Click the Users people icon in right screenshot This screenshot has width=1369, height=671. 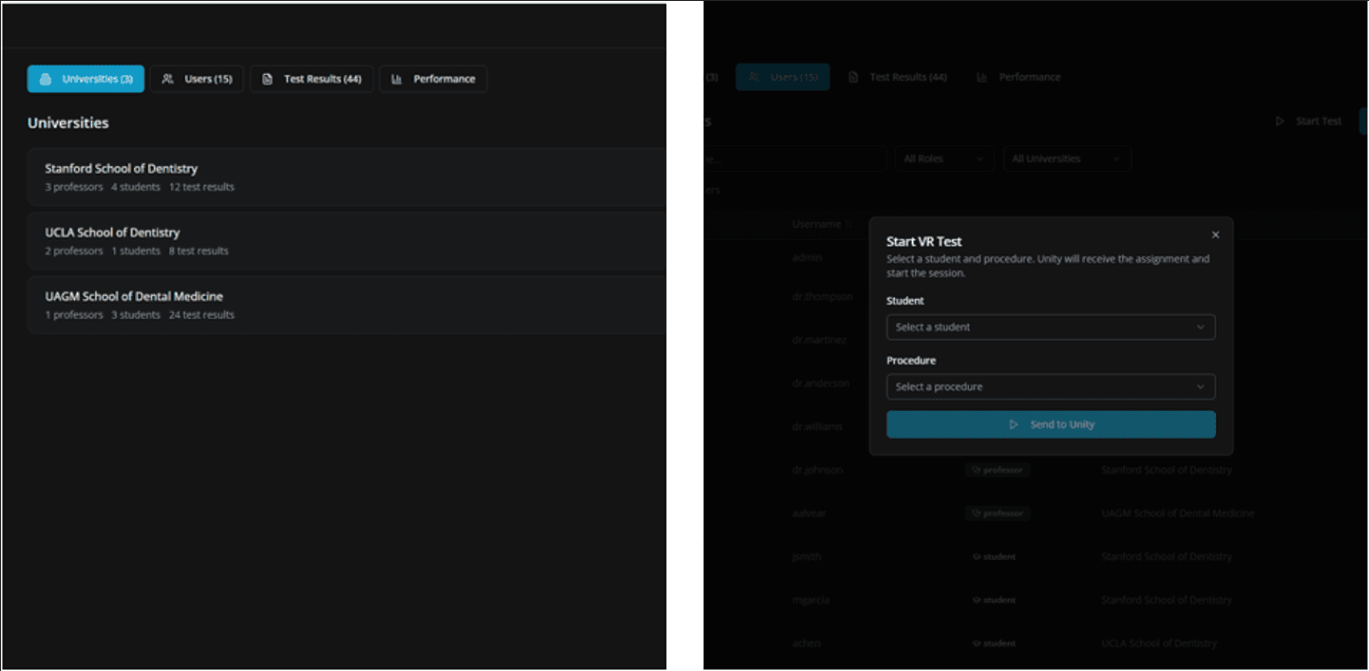click(x=754, y=77)
